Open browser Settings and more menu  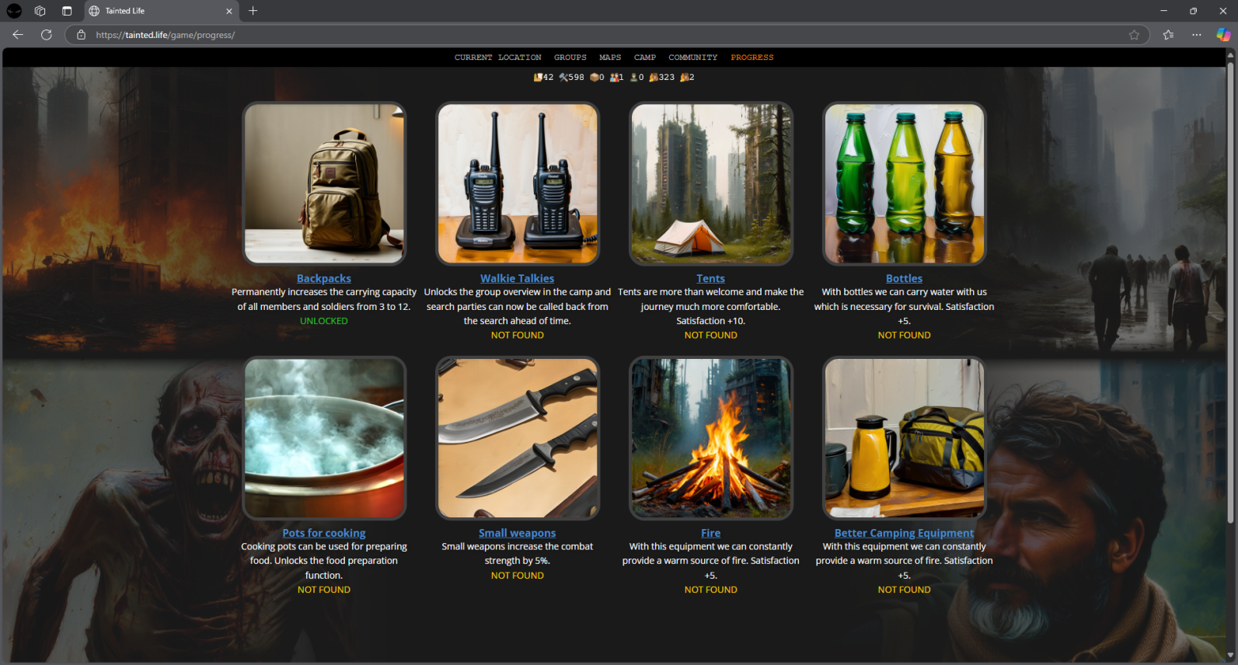pyautogui.click(x=1196, y=35)
